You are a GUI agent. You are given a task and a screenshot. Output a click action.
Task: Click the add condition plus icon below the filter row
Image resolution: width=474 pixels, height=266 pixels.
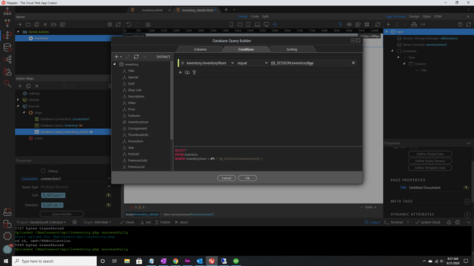(180, 73)
